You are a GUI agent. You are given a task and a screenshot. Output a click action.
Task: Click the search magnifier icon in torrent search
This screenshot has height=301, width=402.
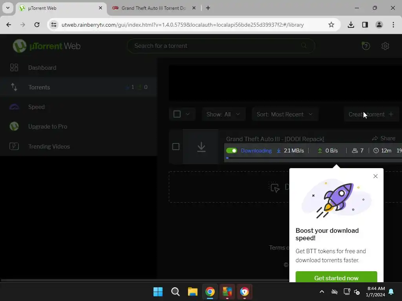[x=304, y=45]
